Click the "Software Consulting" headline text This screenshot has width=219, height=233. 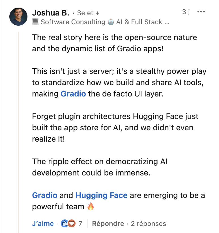coord(73,22)
